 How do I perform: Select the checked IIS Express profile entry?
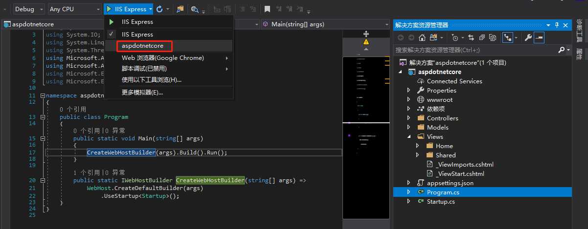(x=137, y=35)
